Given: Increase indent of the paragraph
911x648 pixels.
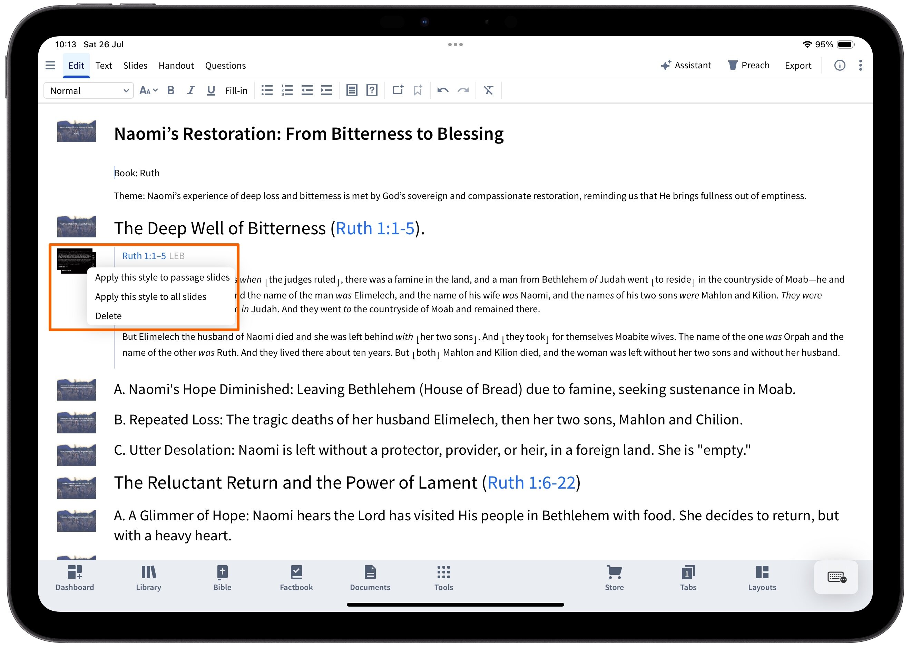Looking at the screenshot, I should pyautogui.click(x=326, y=91).
